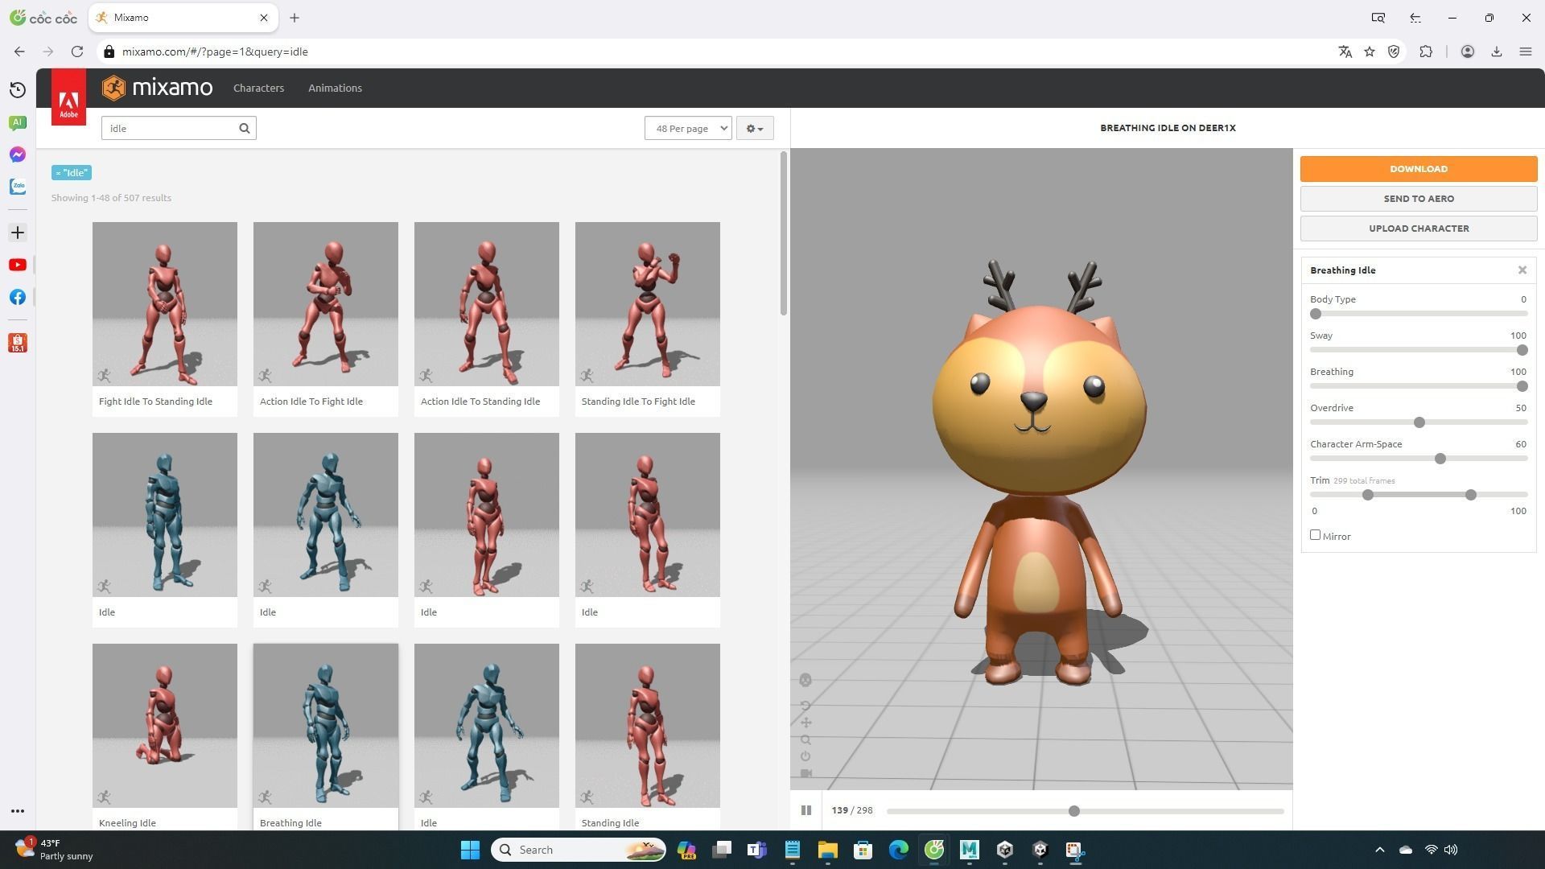Image resolution: width=1545 pixels, height=869 pixels.
Task: Click the Breathing slider handle
Action: click(x=1522, y=386)
